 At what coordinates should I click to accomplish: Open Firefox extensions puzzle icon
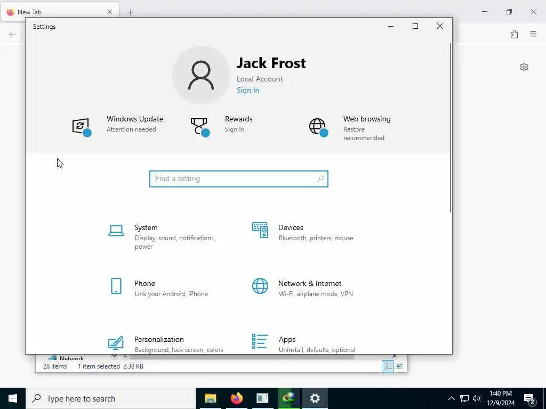514,34
